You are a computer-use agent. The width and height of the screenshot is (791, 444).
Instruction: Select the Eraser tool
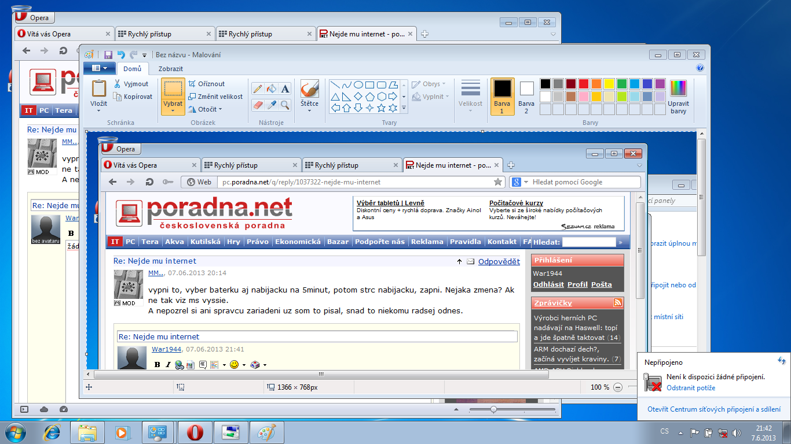pos(258,105)
